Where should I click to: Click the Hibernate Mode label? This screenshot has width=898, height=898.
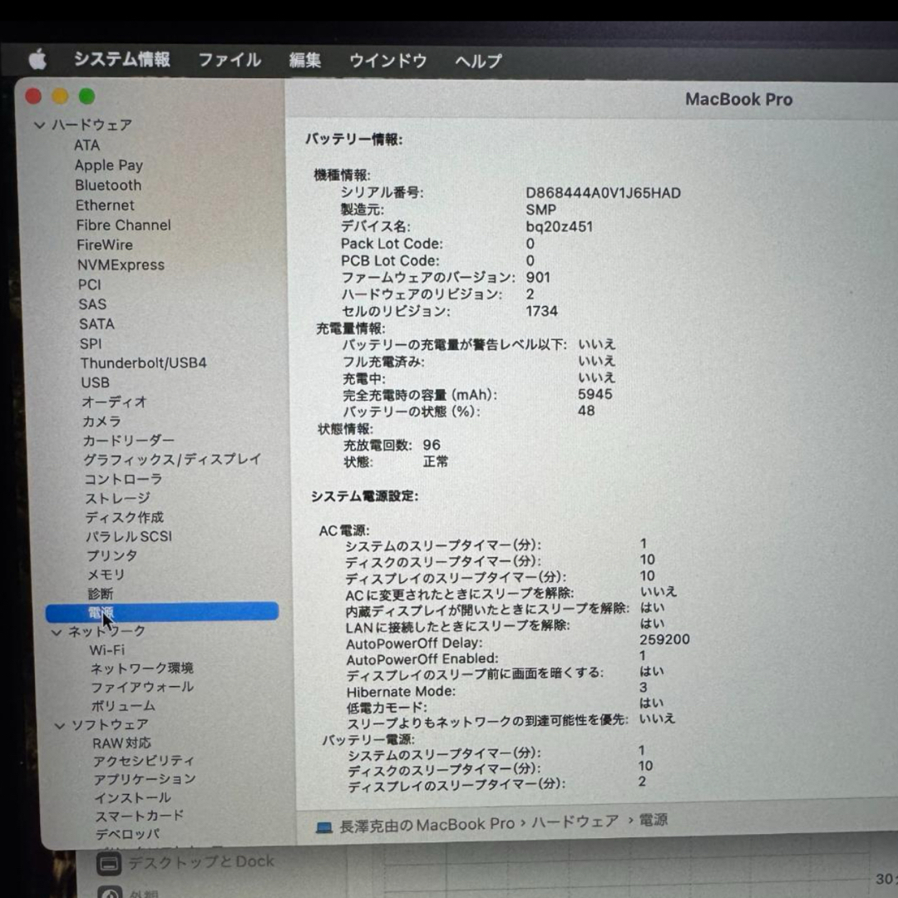pos(401,692)
